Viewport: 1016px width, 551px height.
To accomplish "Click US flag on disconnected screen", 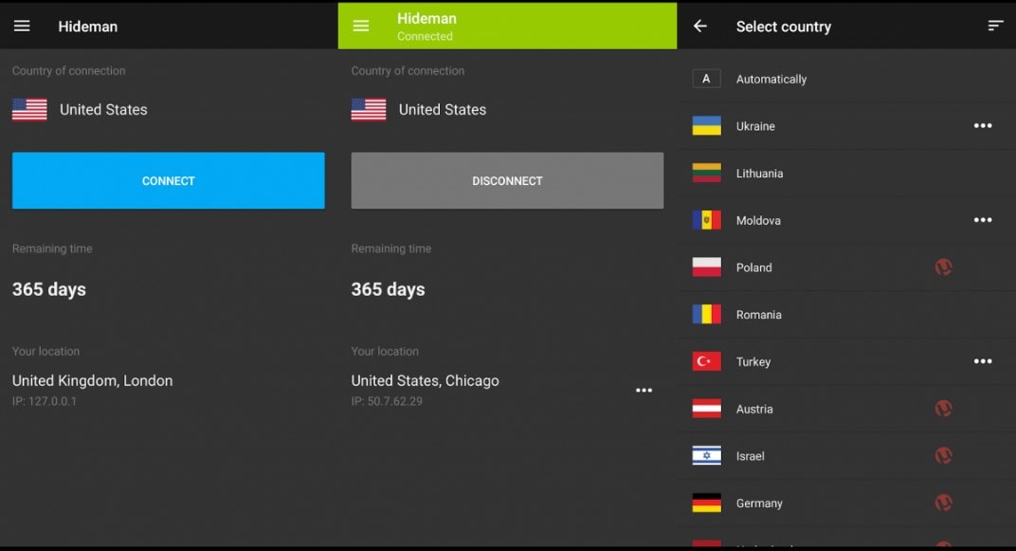I will pyautogui.click(x=29, y=110).
